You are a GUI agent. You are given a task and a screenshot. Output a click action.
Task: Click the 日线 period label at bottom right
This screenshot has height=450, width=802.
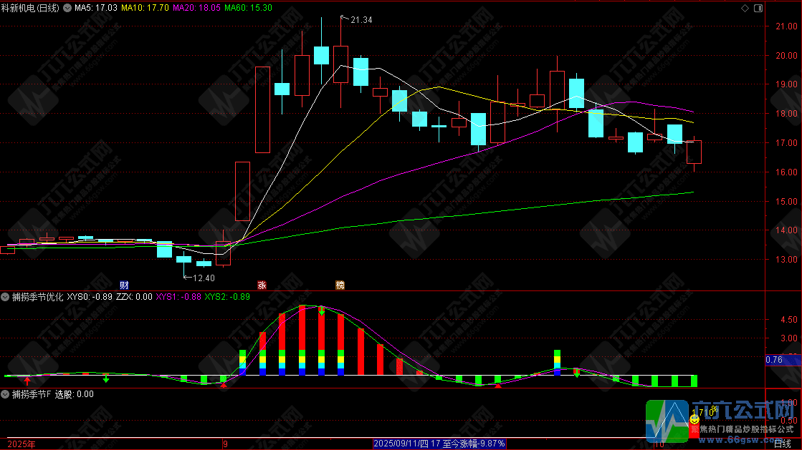pyautogui.click(x=784, y=444)
